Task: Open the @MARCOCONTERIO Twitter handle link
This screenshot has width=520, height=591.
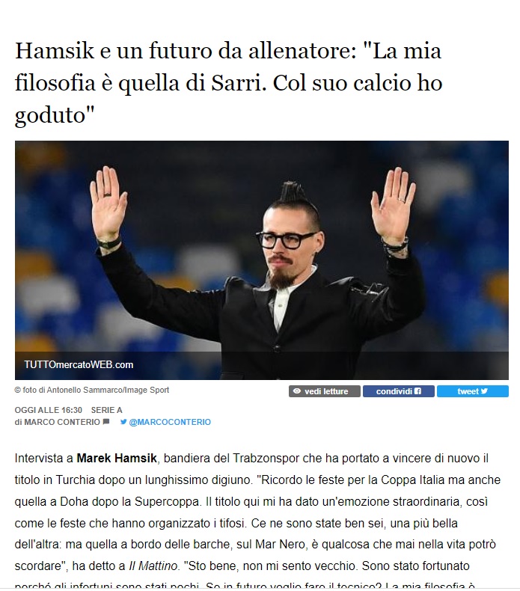Action: [x=170, y=422]
